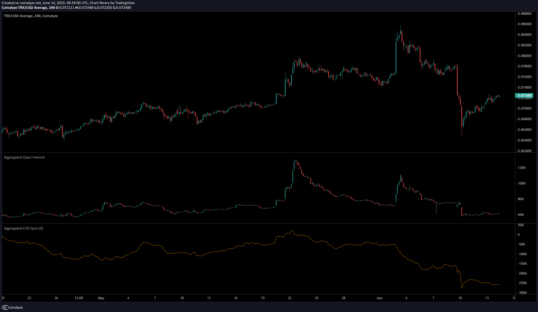Image resolution: width=538 pixels, height=312 pixels.
Task: Click the 0.082000 price axis label
Action: [524, 45]
